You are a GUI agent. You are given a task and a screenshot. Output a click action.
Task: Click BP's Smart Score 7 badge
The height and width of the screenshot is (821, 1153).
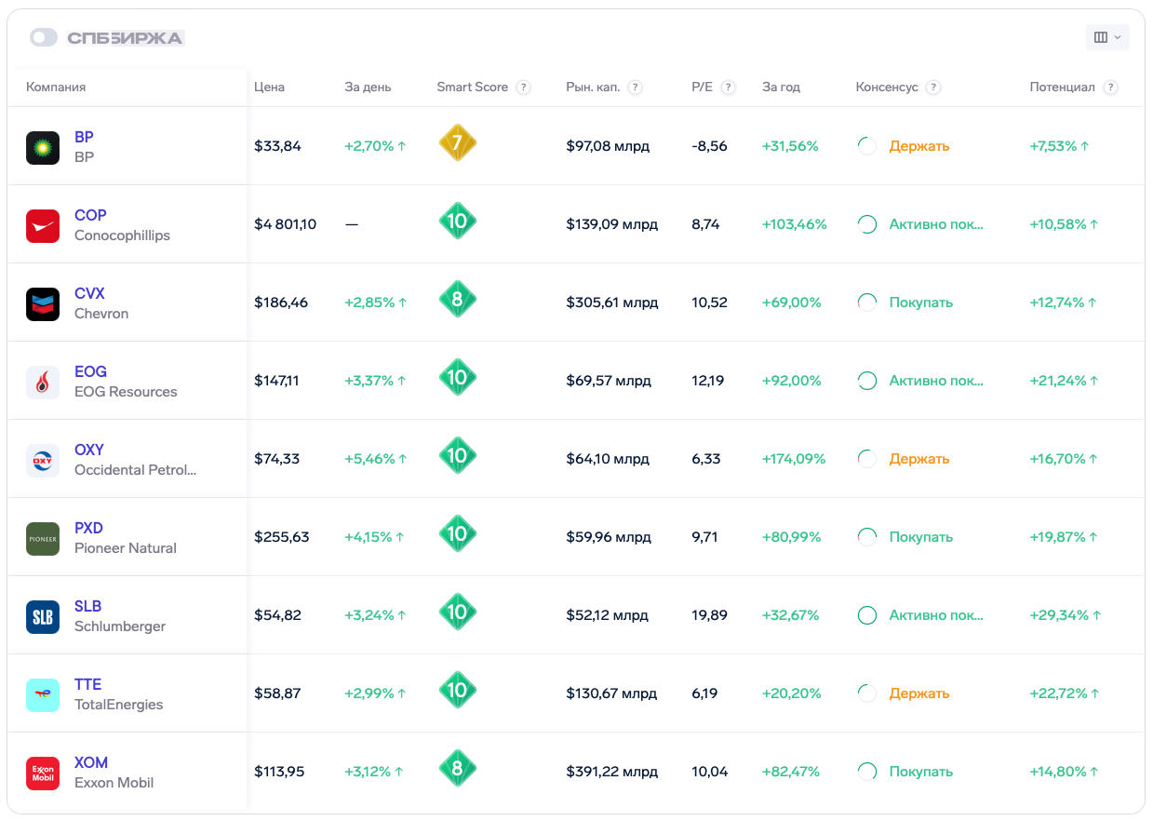(457, 144)
